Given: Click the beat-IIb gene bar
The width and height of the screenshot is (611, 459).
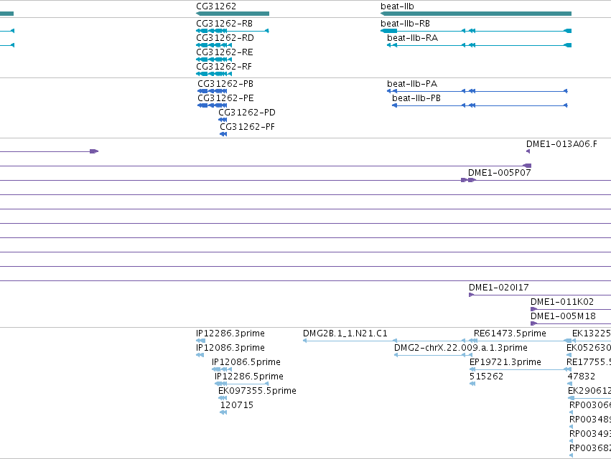Looking at the screenshot, I should pos(476,14).
